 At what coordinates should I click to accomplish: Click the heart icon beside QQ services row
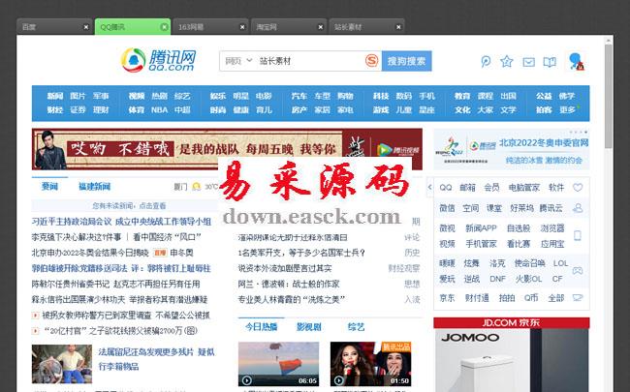tap(578, 187)
